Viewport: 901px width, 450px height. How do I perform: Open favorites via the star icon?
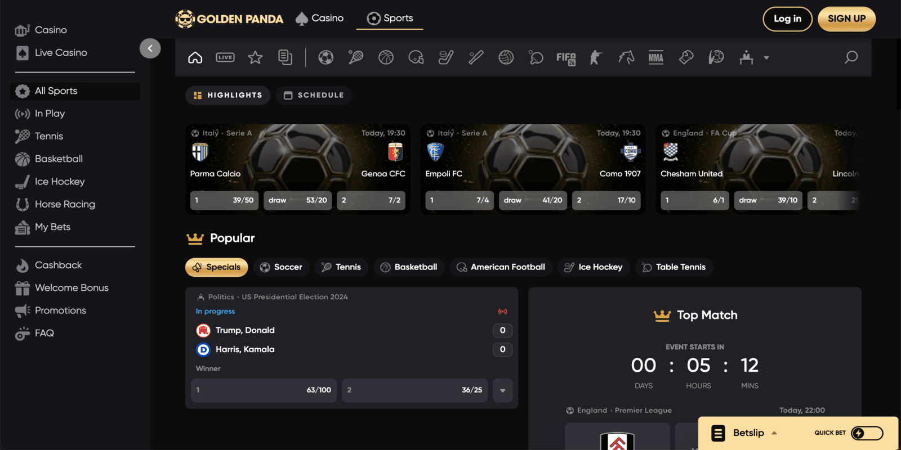255,57
